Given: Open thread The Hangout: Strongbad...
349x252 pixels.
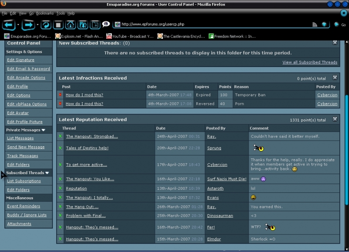Looking at the screenshot, I should point(92,136).
